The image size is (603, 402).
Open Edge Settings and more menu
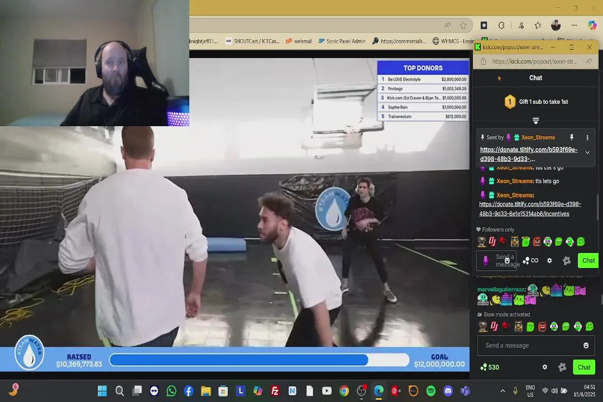point(574,25)
